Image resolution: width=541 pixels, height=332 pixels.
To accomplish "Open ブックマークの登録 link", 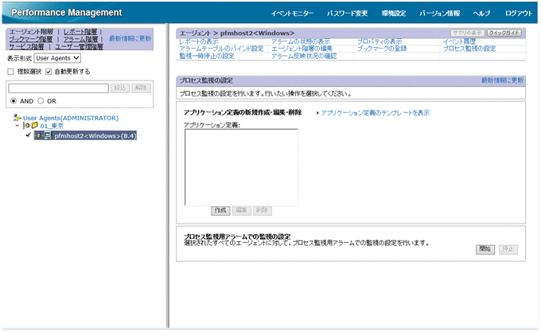I will pos(382,49).
